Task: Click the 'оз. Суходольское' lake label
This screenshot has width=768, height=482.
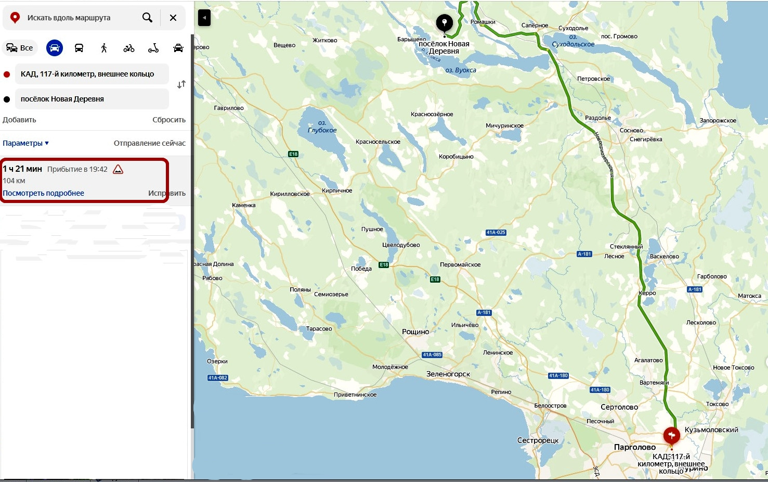Action: 573,41
